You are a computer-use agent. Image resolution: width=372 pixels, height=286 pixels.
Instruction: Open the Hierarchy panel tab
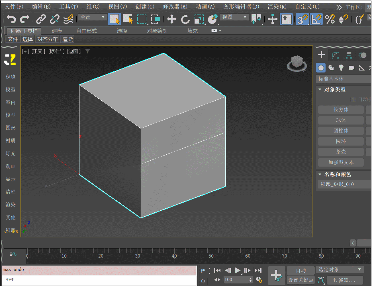point(349,55)
